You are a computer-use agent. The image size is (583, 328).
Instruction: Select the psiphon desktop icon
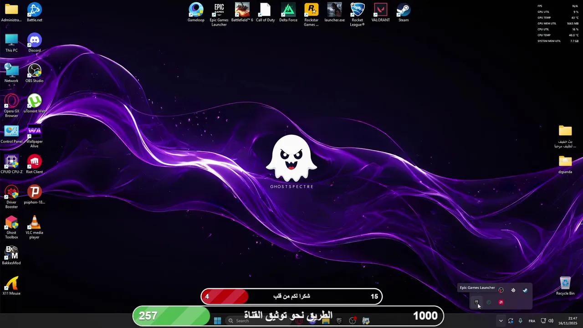[35, 195]
